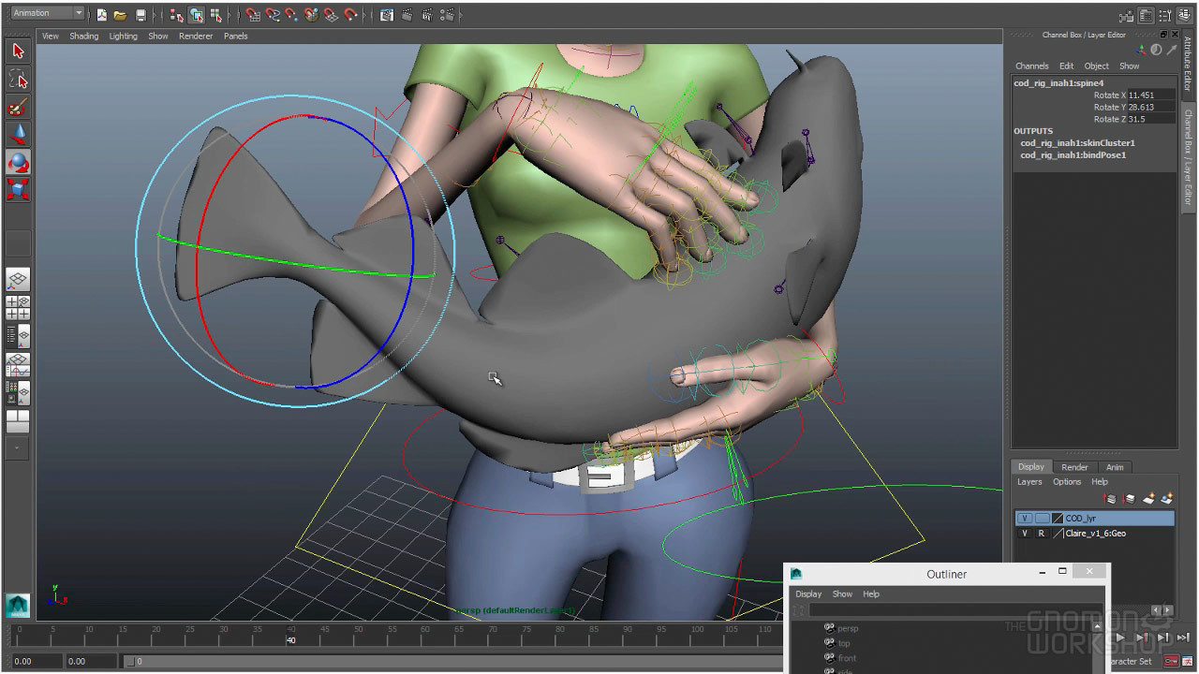Switch to the Anim layer tab
The width and height of the screenshot is (1199, 674).
[x=1115, y=467]
